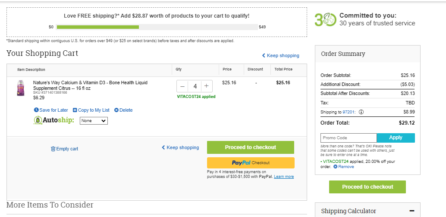The height and width of the screenshot is (217, 446).
Task: Click the Save for Later clock icon
Action: (x=36, y=110)
